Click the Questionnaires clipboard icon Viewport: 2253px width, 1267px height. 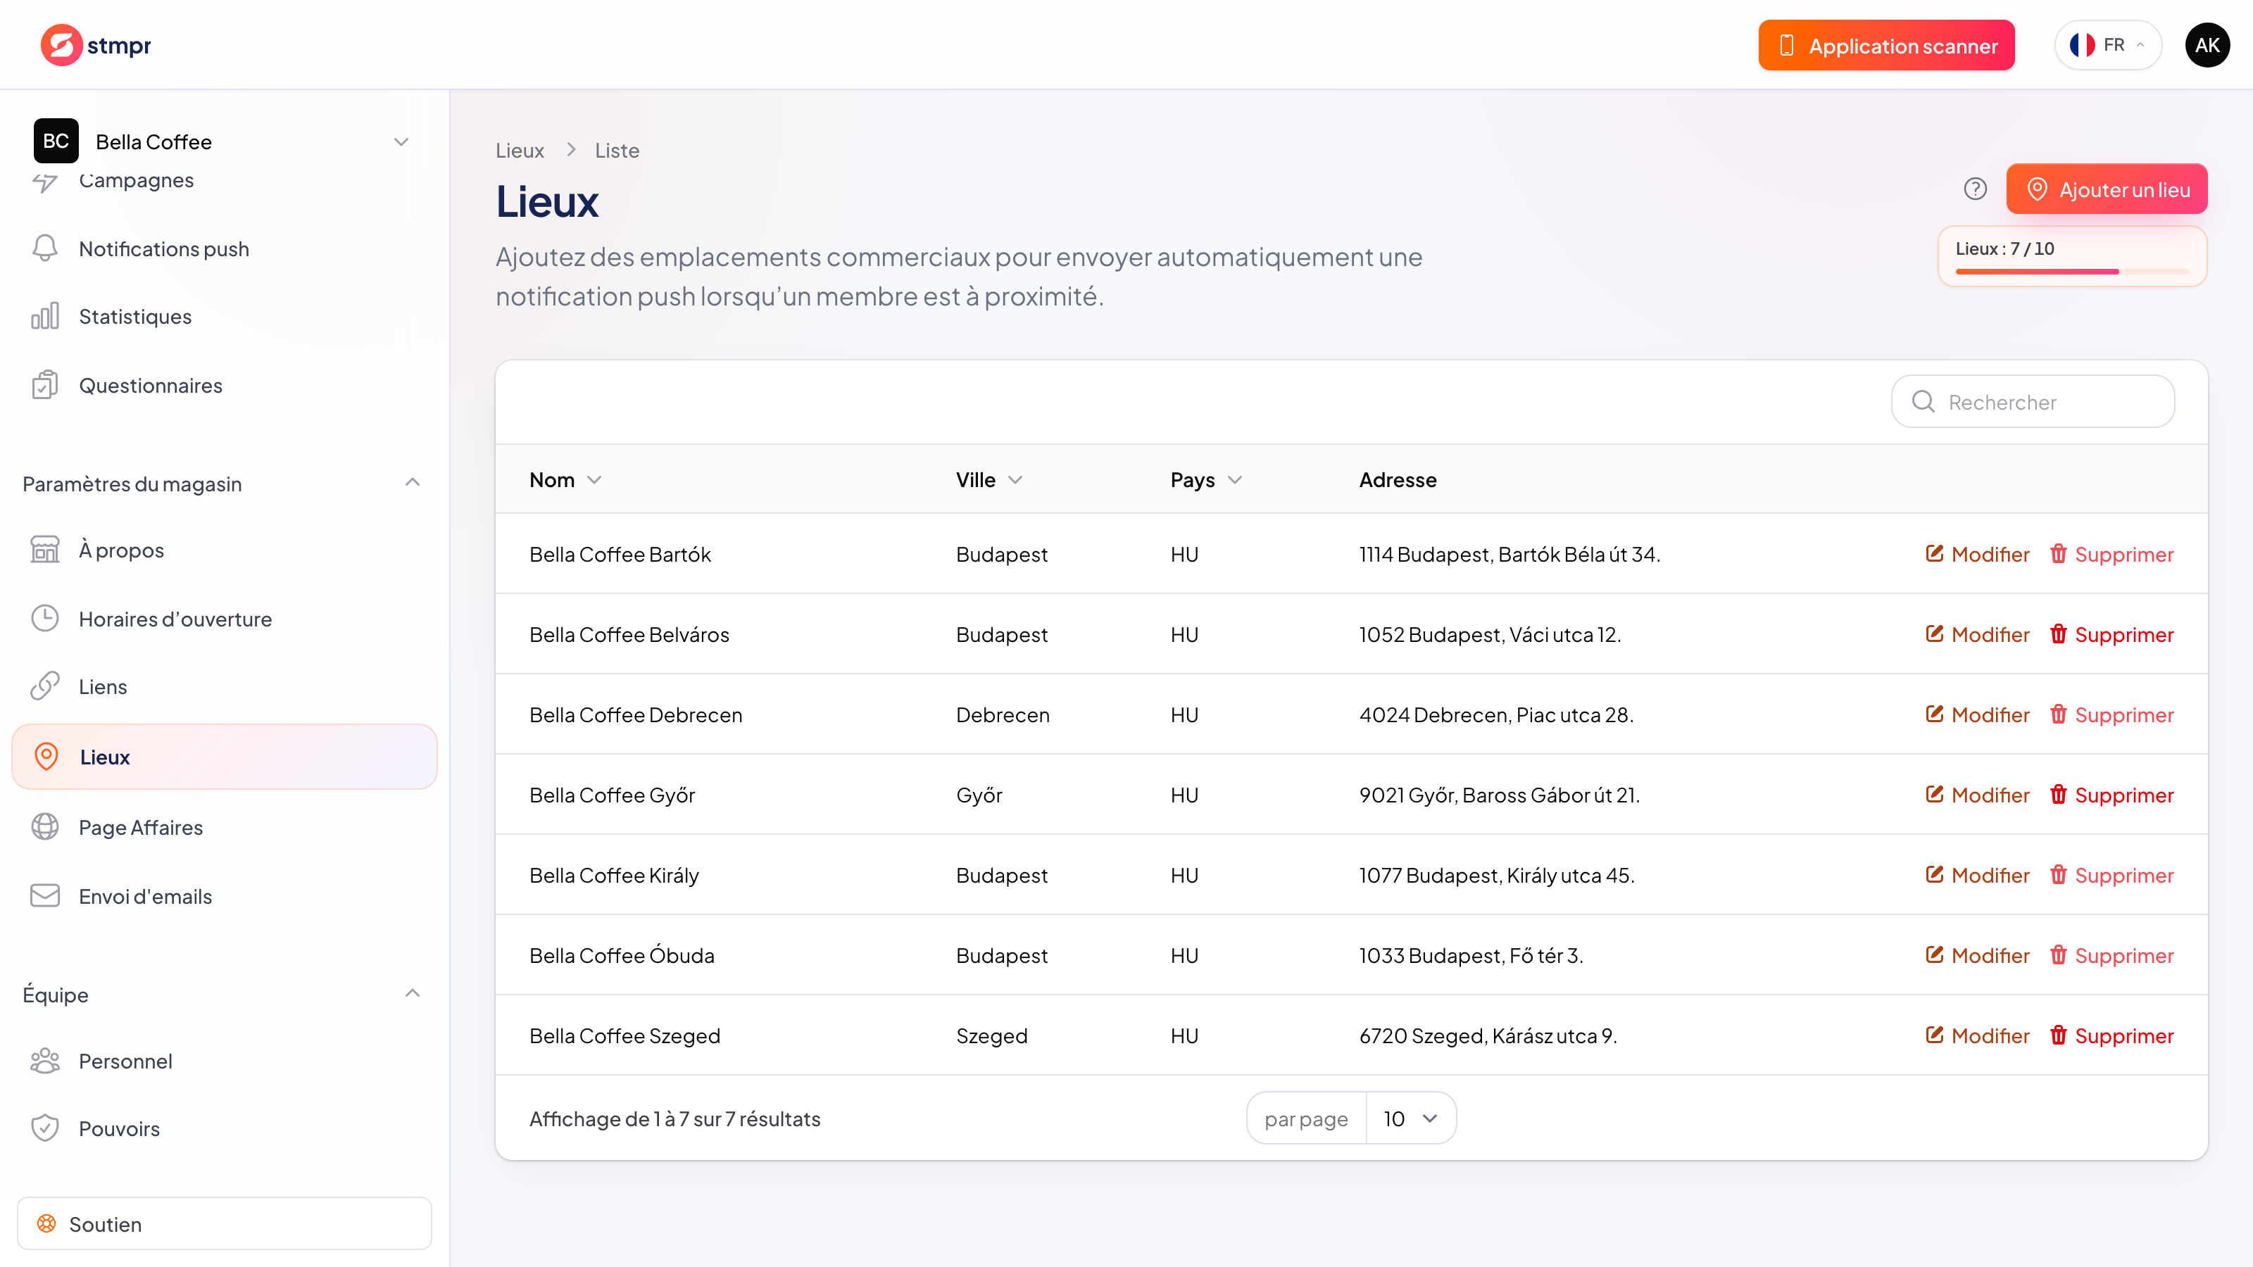44,385
